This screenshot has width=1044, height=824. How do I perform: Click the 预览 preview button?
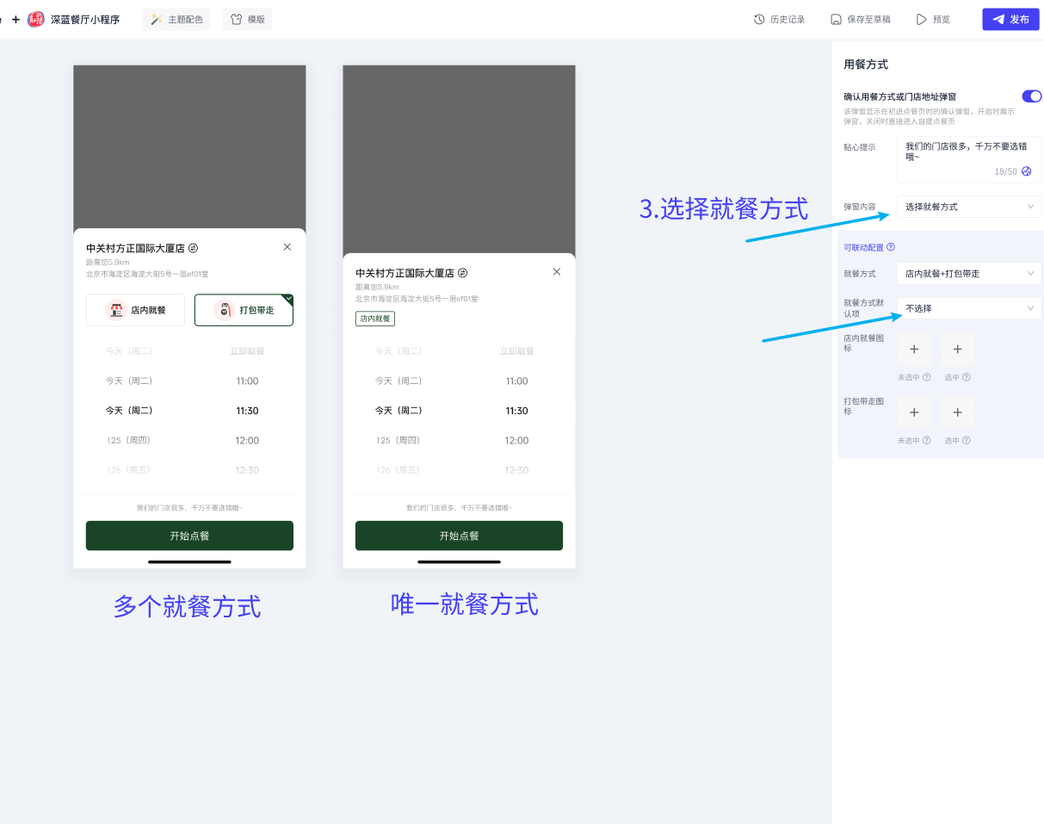pyautogui.click(x=933, y=19)
